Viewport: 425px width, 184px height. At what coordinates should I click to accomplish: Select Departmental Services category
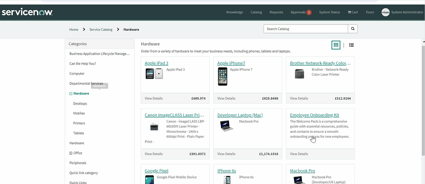tap(86, 84)
